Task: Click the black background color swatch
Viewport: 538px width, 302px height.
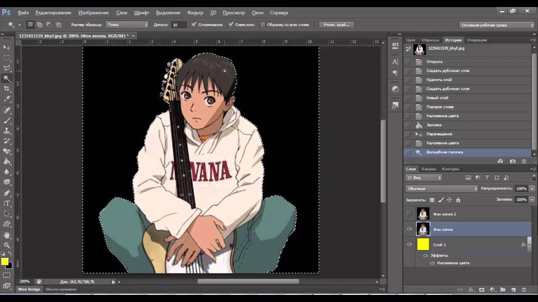Action: pos(10,266)
